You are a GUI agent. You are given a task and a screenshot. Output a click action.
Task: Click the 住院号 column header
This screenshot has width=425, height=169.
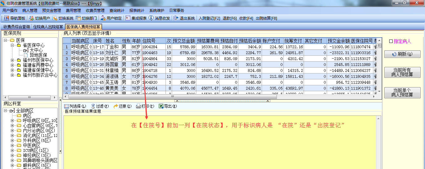pos(153,41)
